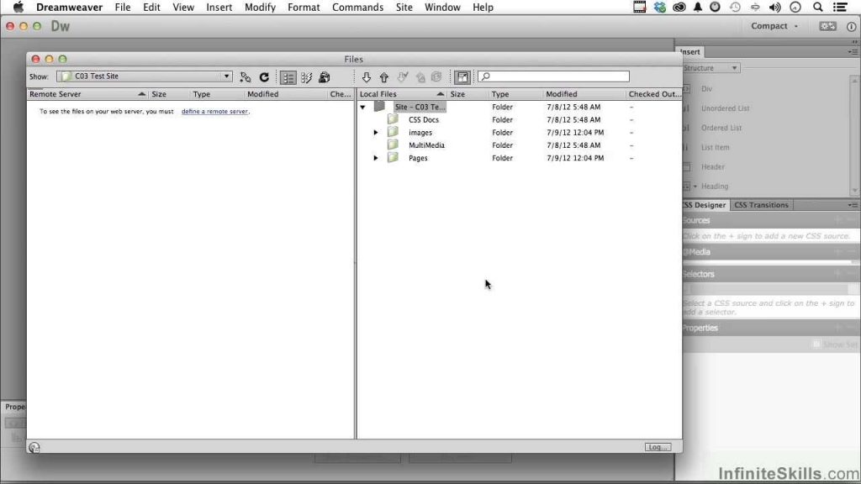Click the 'define a remote server' link
The height and width of the screenshot is (484, 861).
(214, 111)
